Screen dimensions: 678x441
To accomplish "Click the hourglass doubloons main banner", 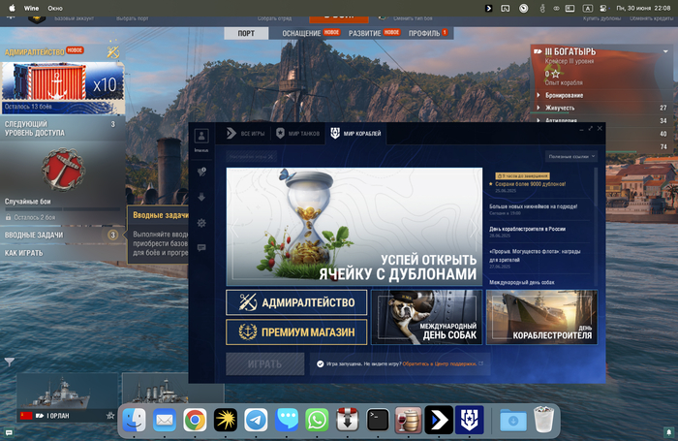I will point(354,227).
